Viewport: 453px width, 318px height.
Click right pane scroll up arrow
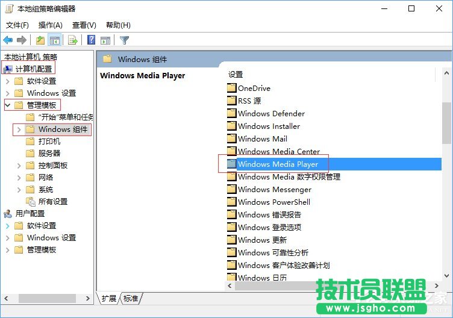pos(446,73)
